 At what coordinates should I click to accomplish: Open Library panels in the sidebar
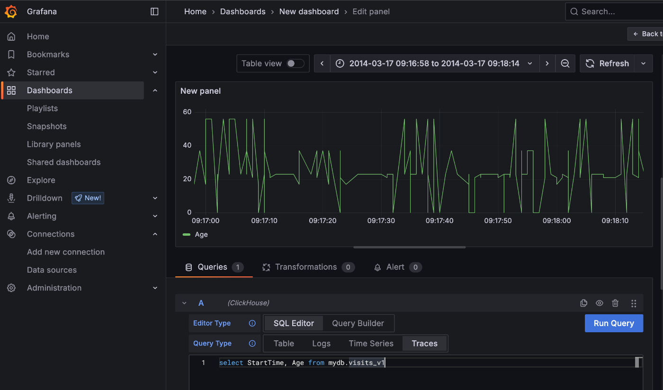[x=54, y=144]
